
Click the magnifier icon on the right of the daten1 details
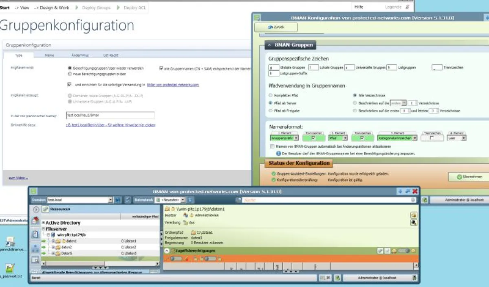pyautogui.click(x=413, y=222)
